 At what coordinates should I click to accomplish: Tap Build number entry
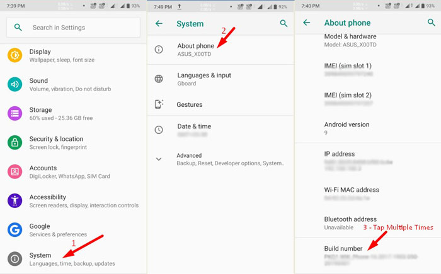(368, 256)
